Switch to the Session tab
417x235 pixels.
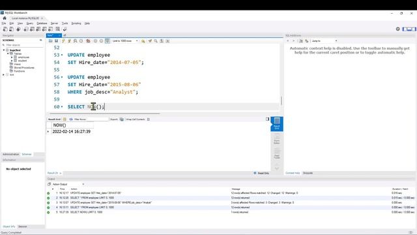tap(23, 227)
